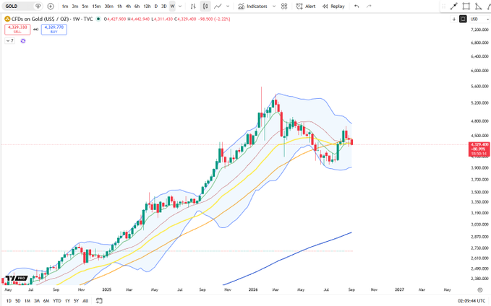Click the undo arrow
Viewport: 491px width, 306px height.
tap(356, 6)
